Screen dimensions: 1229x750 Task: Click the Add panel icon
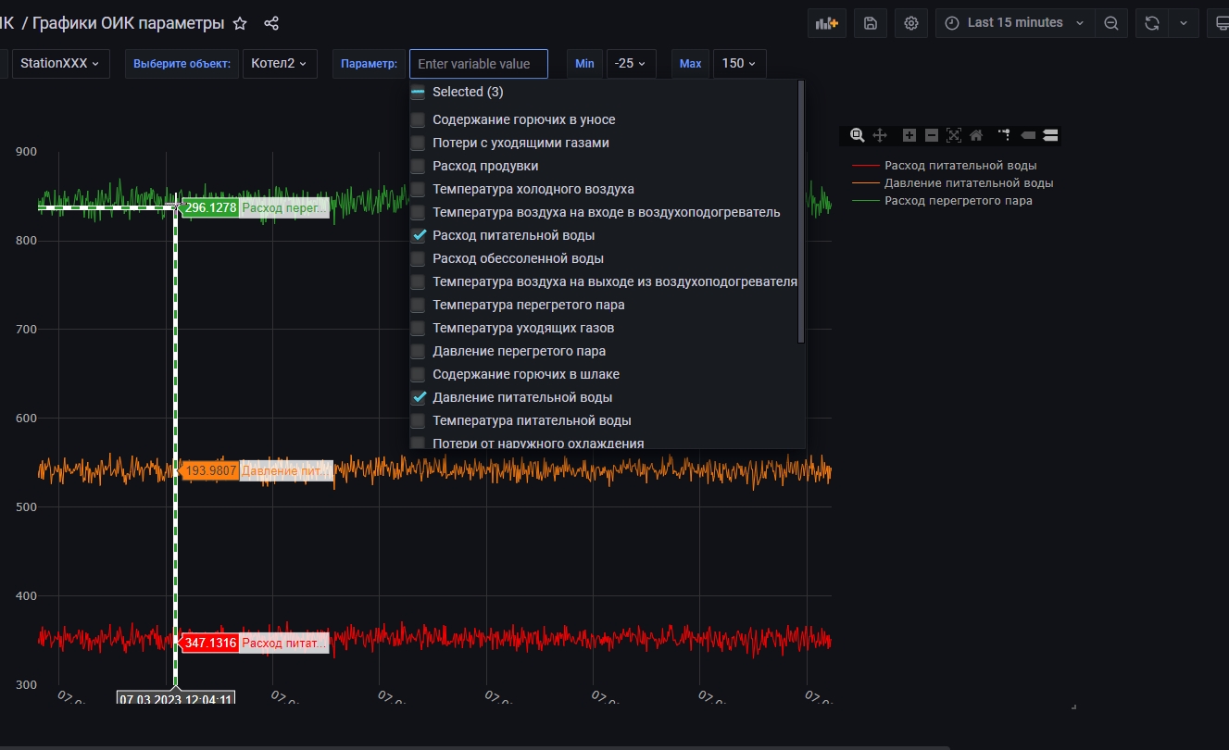pyautogui.click(x=824, y=23)
